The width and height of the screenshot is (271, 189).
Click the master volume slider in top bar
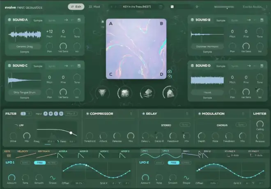point(224,7)
